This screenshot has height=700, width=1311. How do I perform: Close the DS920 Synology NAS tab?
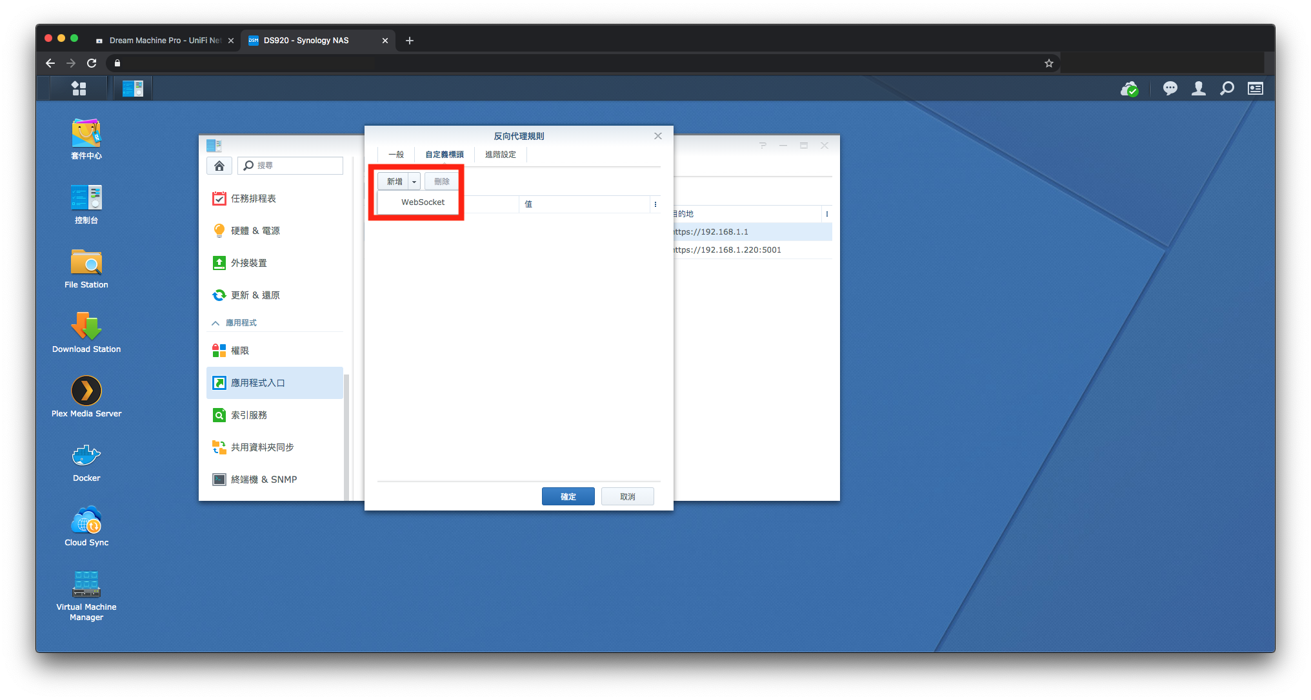(385, 41)
